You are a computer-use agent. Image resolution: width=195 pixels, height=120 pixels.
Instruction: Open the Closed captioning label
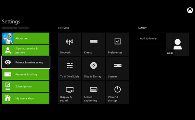click(91, 99)
